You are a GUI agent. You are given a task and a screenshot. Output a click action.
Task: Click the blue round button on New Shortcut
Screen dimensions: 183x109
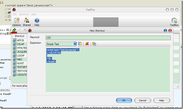point(165,31)
